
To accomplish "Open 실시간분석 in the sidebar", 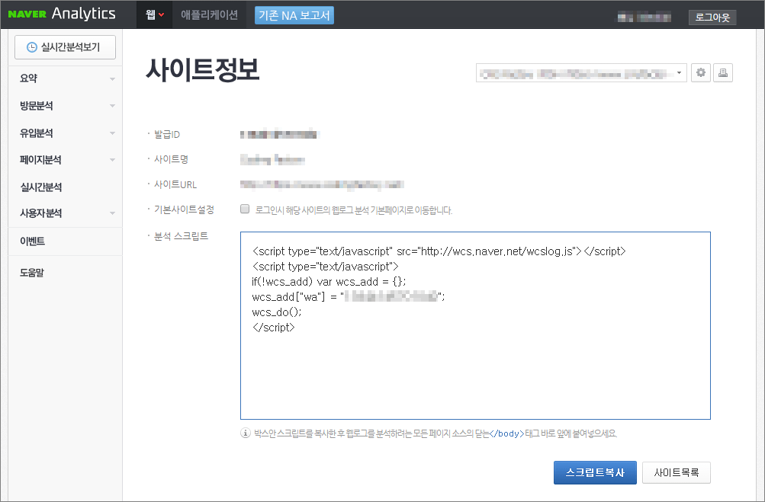I will click(41, 187).
